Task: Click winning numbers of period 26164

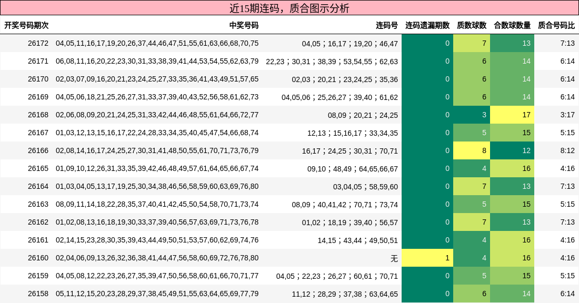Action: (x=157, y=186)
